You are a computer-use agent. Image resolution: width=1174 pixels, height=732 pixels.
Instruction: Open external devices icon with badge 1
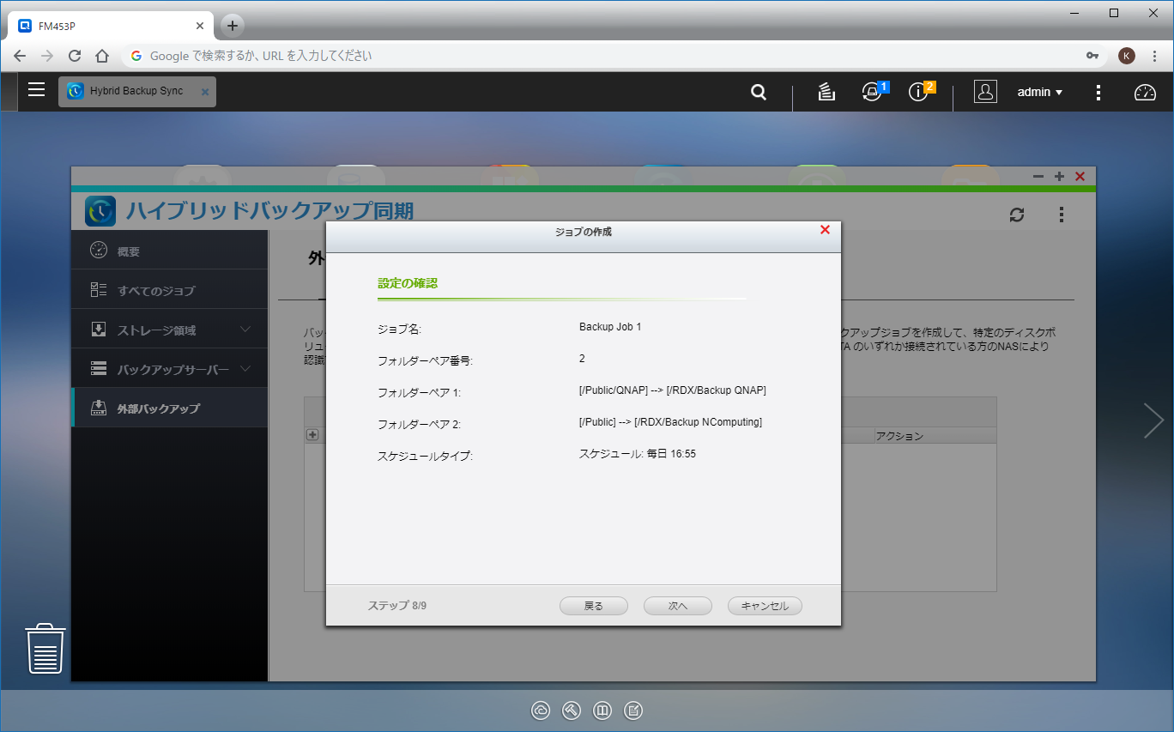coord(872,92)
